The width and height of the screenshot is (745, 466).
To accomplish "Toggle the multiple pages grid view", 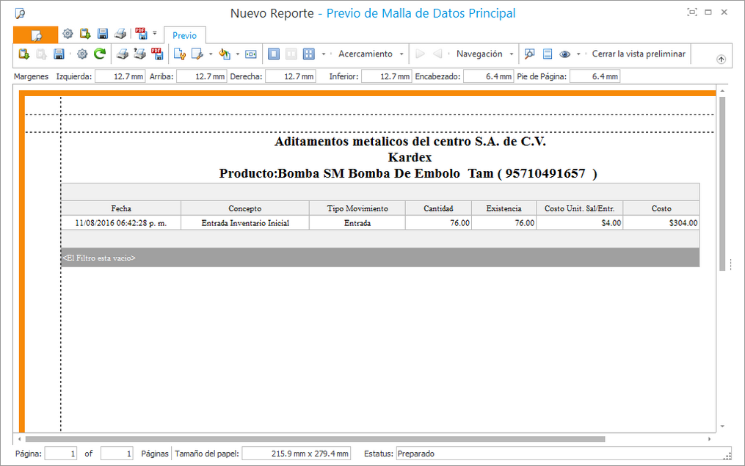I will click(x=309, y=54).
